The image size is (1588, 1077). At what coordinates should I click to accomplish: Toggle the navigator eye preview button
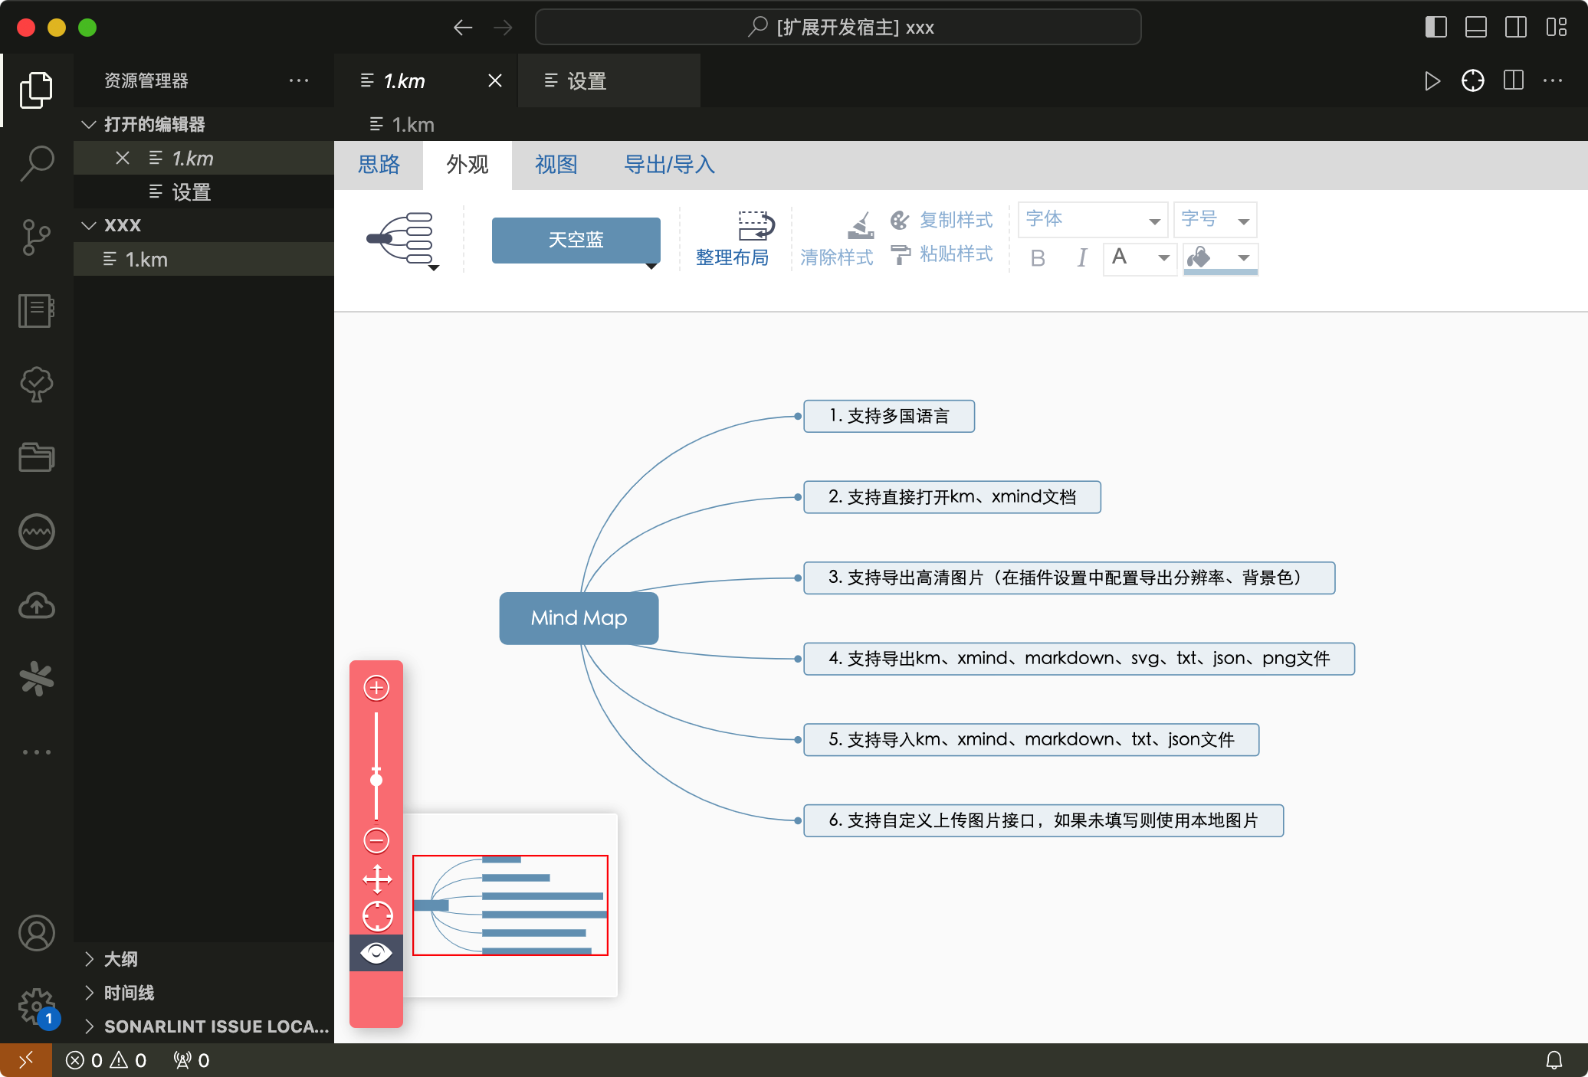376,953
